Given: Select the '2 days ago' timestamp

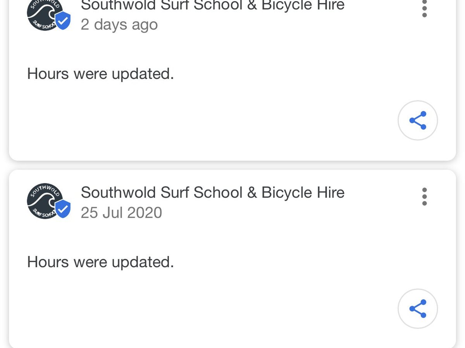Looking at the screenshot, I should pyautogui.click(x=119, y=24).
